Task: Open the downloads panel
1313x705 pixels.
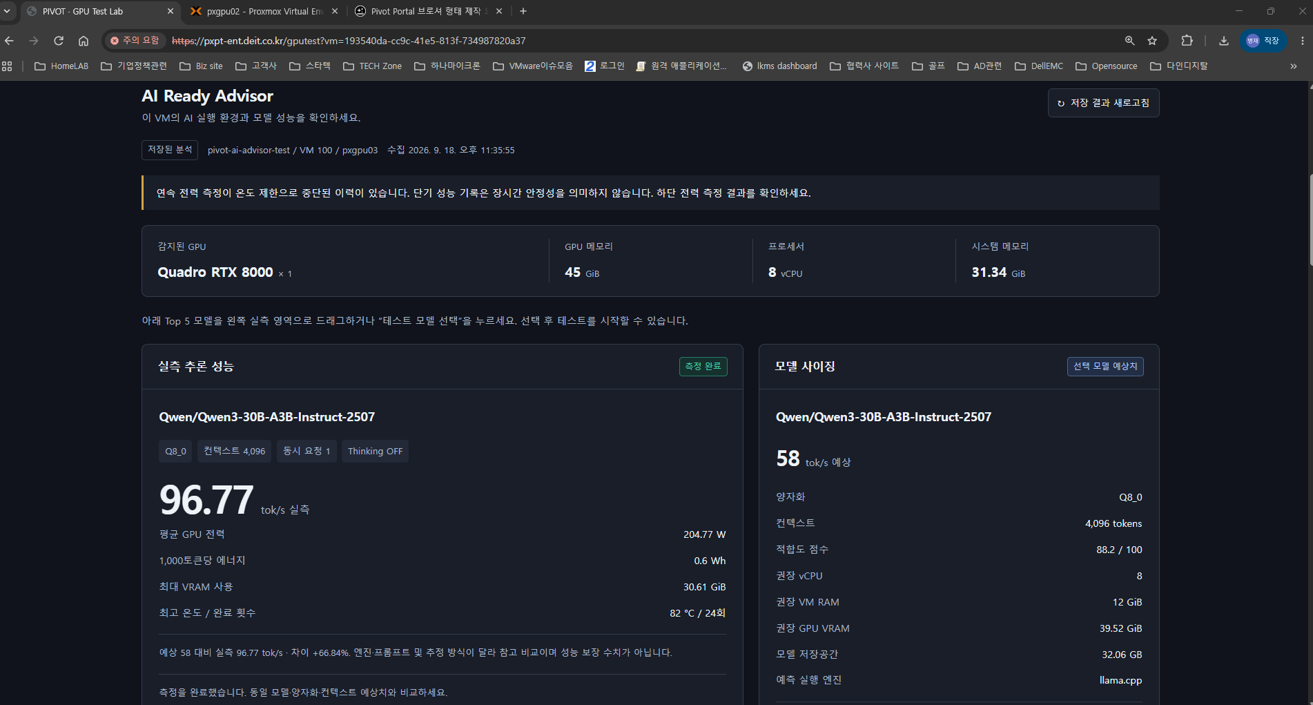Action: pyautogui.click(x=1223, y=41)
